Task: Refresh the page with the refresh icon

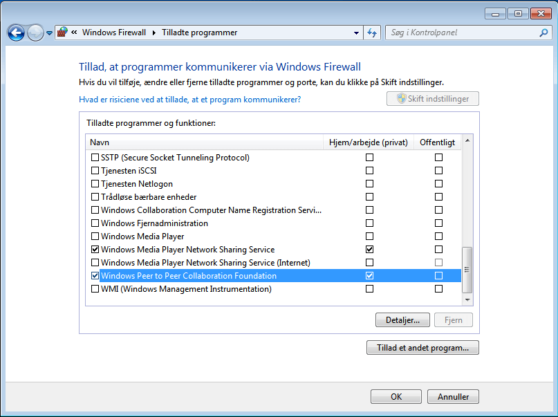Action: pos(371,32)
